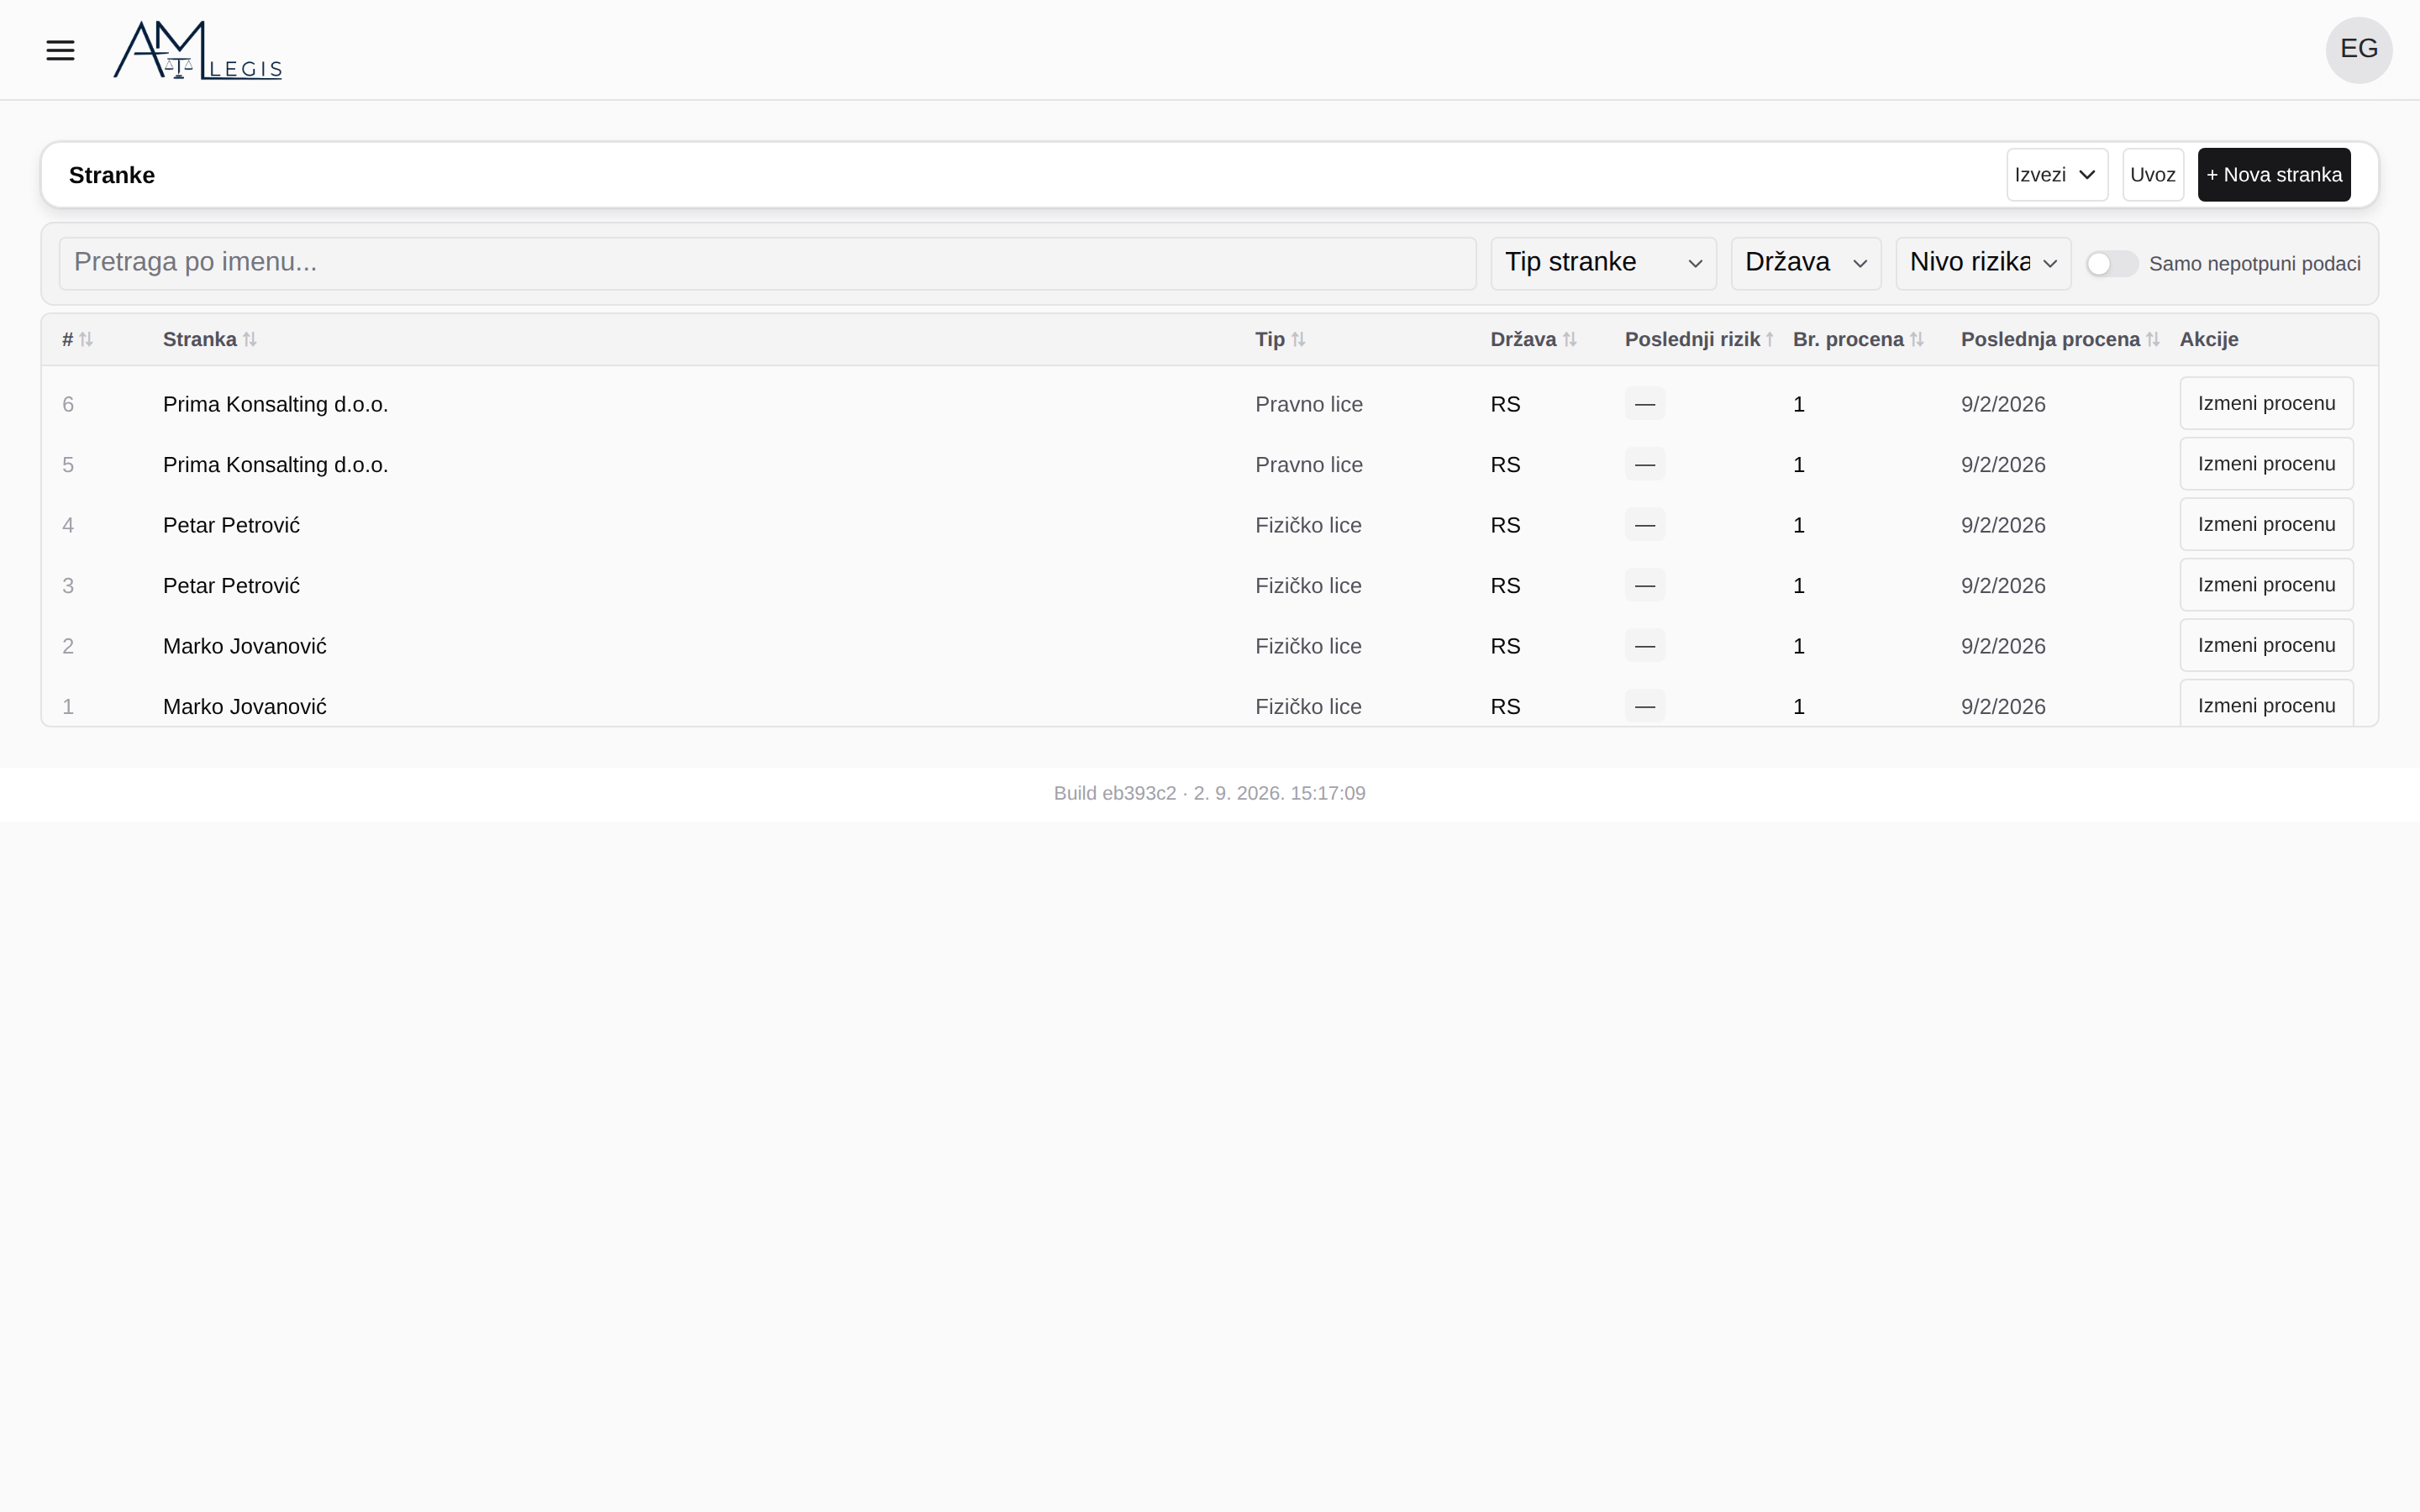This screenshot has height=1512, width=2420.
Task: Click the AM Legis logo
Action: [x=198, y=50]
